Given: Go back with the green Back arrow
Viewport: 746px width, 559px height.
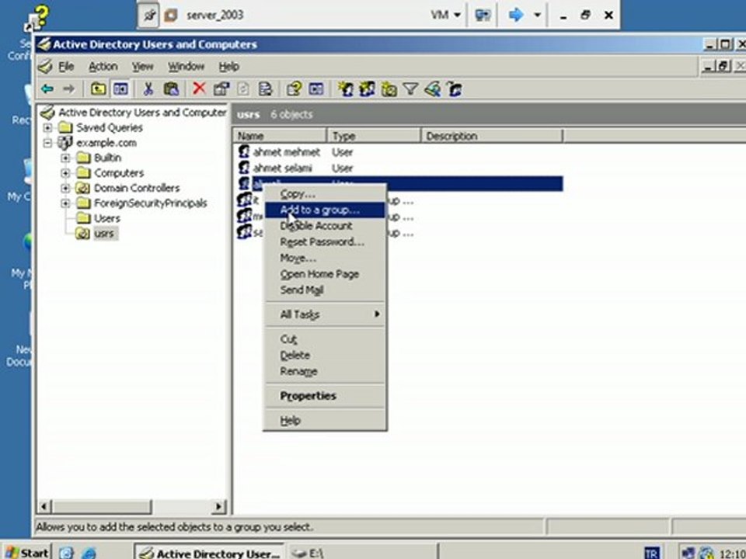Looking at the screenshot, I should (47, 89).
